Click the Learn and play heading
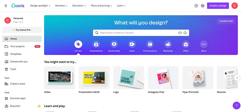This screenshot has width=243, height=112. (x=54, y=106)
